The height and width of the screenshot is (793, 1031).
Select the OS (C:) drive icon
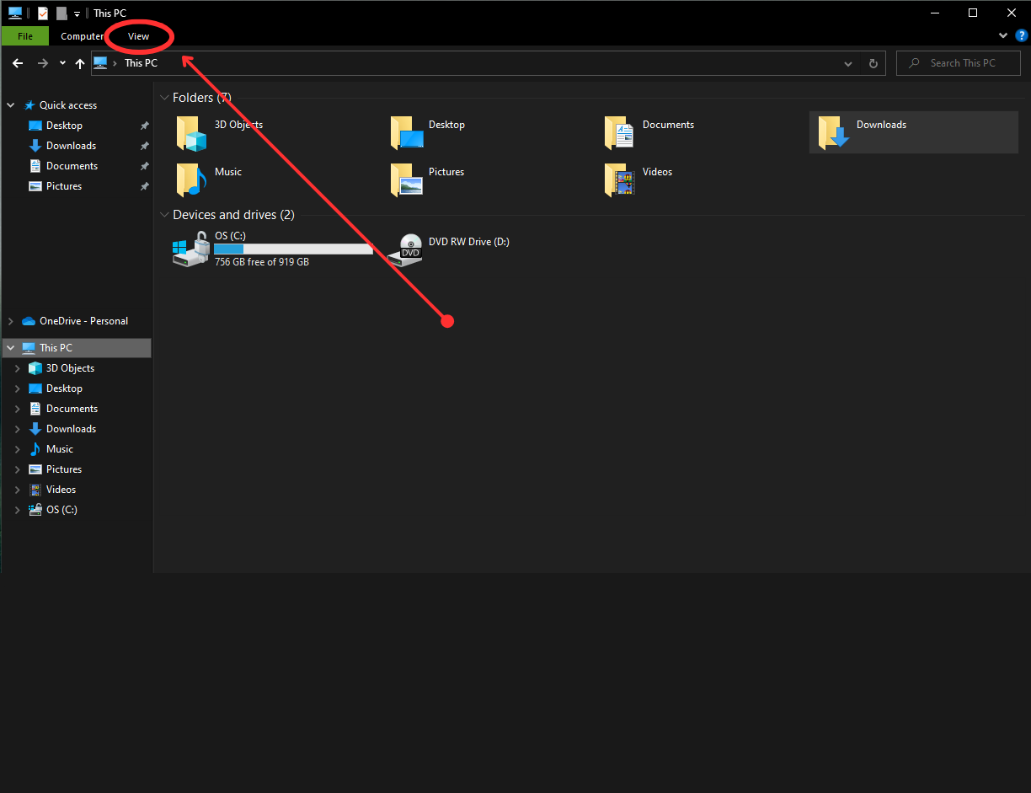click(x=190, y=249)
